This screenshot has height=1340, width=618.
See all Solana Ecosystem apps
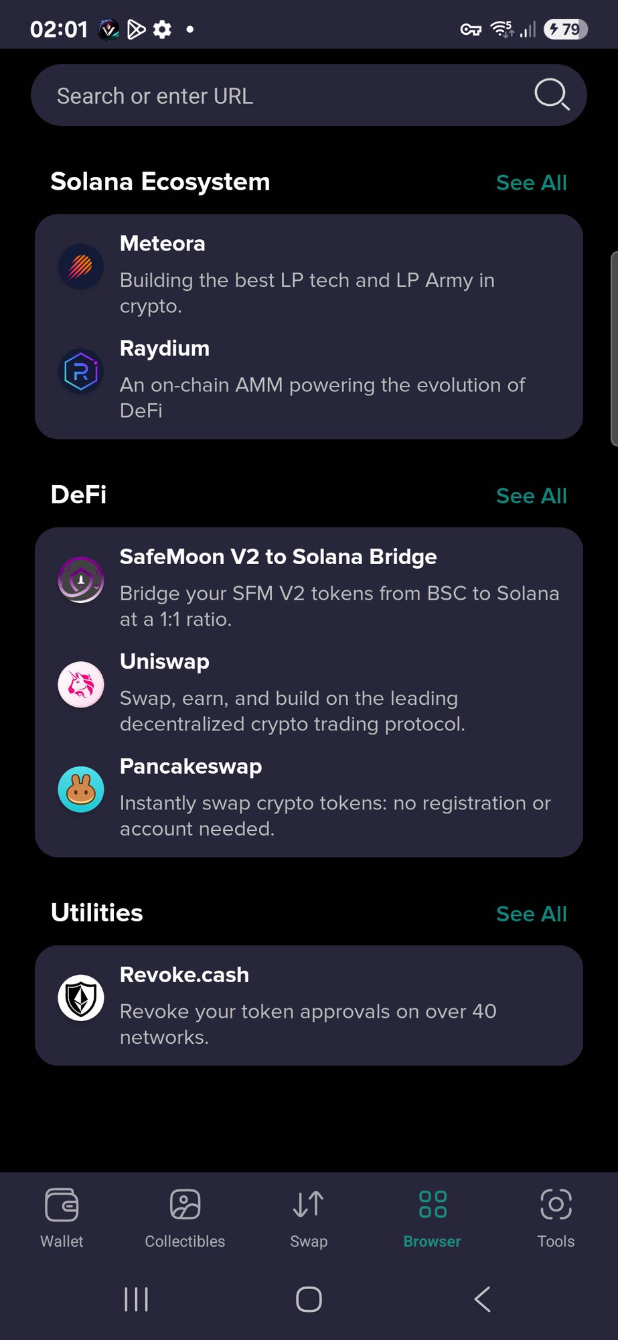coord(532,182)
